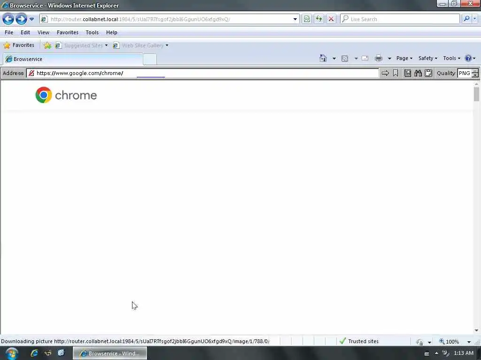
Task: Click Trusted sites in status bar
Action: [359, 341]
